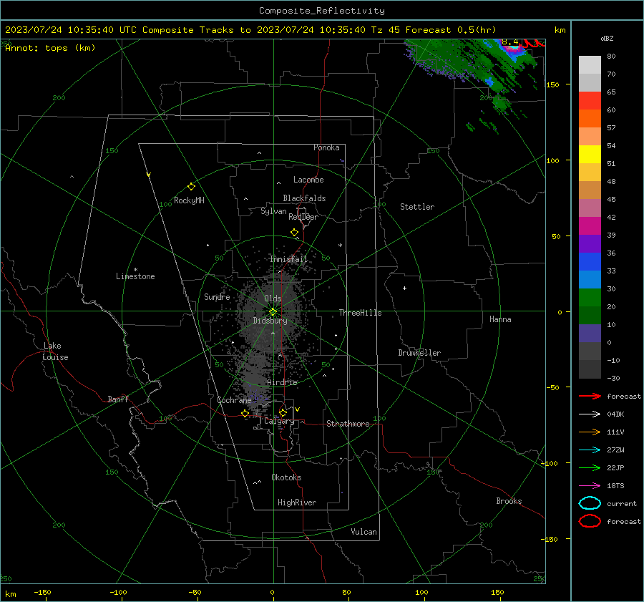The image size is (644, 602).
Task: Click yellow diamond marker below Cochrane label
Action: point(245,413)
